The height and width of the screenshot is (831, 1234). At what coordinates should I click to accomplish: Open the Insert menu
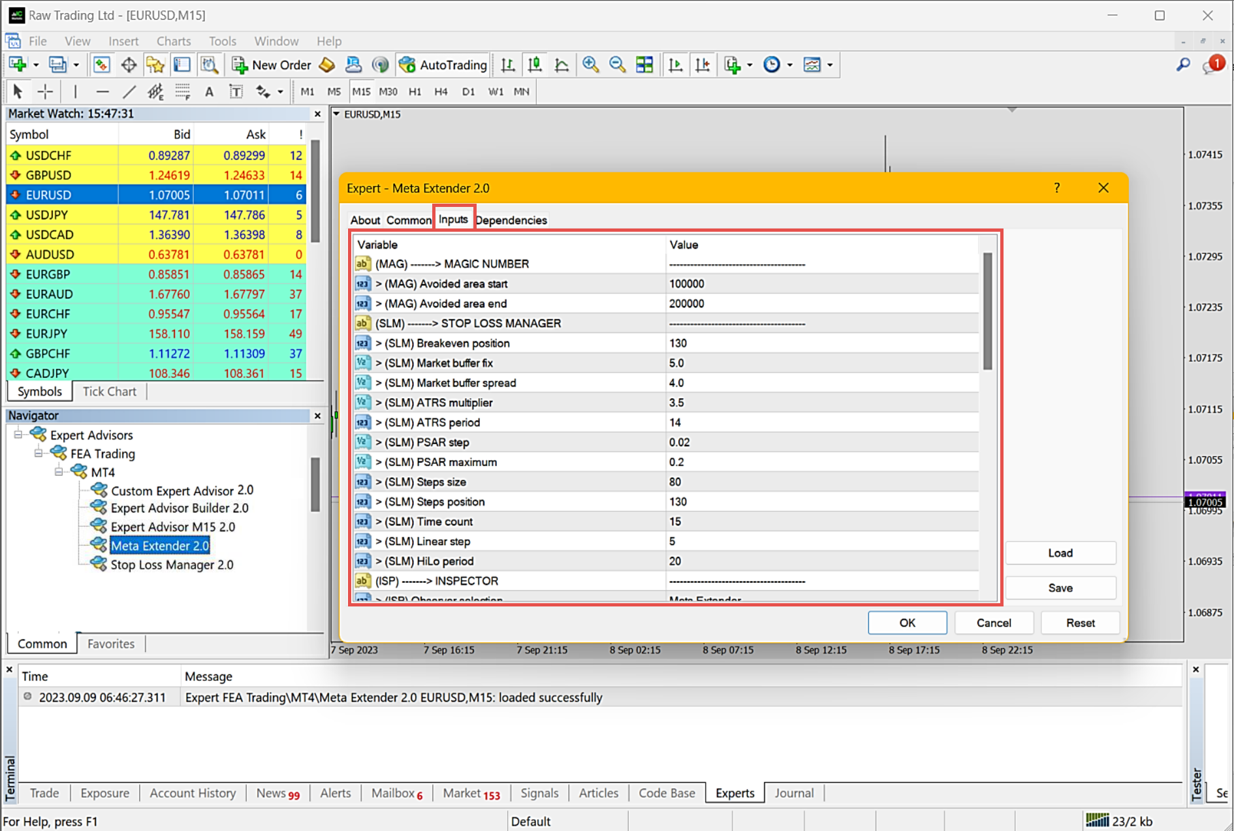click(x=123, y=41)
